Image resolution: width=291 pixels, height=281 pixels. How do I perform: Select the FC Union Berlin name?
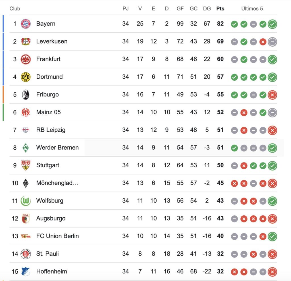[x=57, y=236]
